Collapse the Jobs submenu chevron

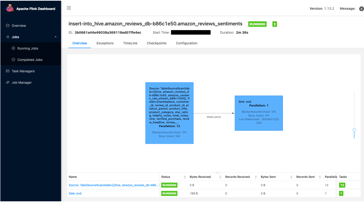(56, 37)
